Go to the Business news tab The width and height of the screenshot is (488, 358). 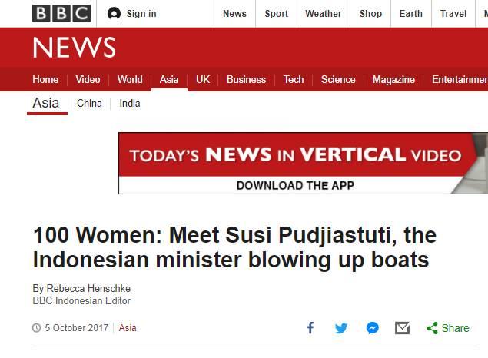pyautogui.click(x=246, y=80)
